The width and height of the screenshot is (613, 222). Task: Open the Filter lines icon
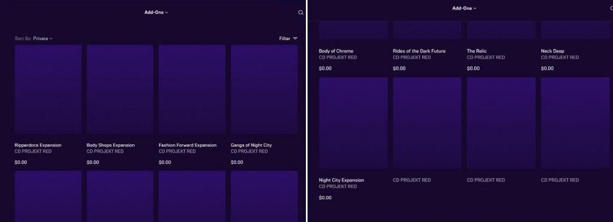click(295, 38)
